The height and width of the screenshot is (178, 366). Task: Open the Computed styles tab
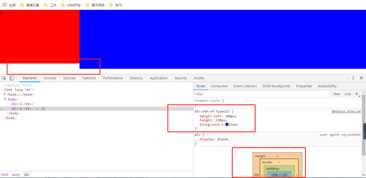click(219, 86)
